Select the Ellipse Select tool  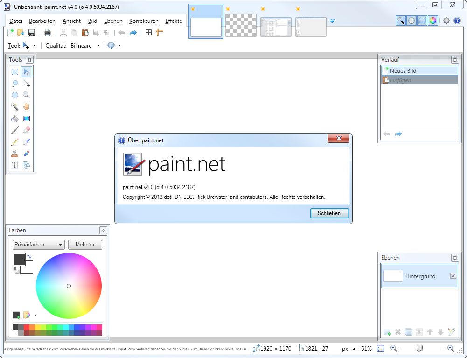coord(14,95)
